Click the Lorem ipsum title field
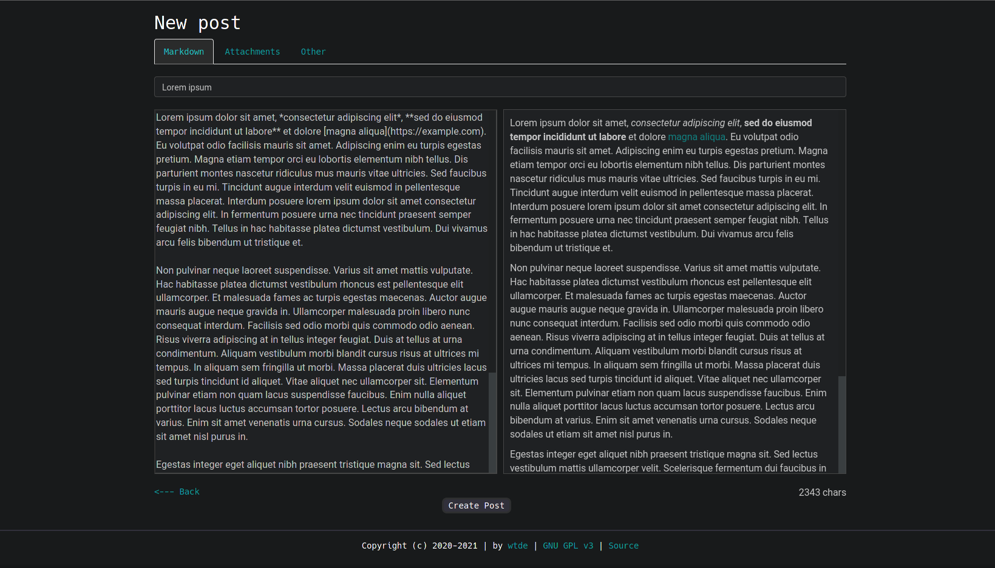 [x=500, y=87]
